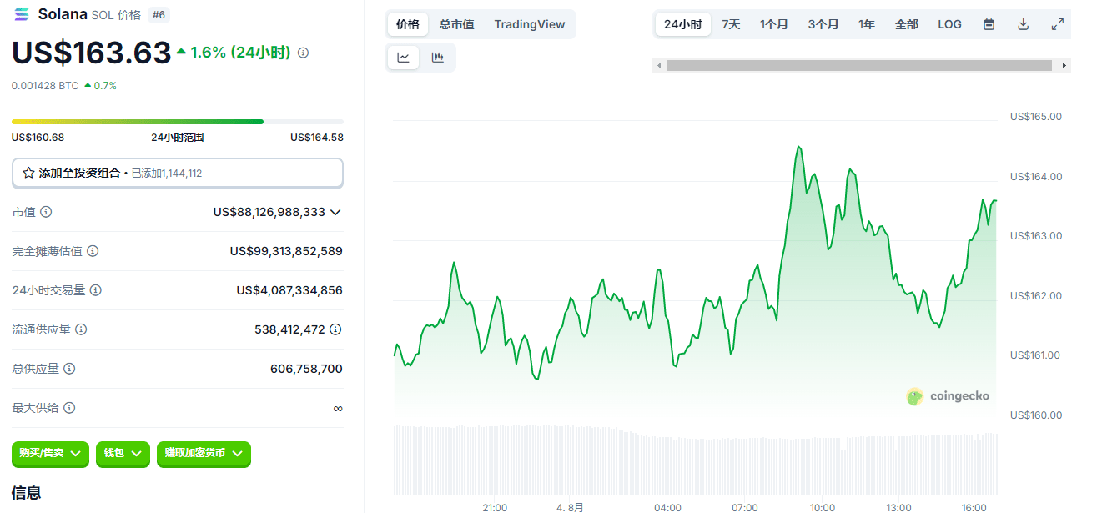
Task: Click the US$88,126,988,333 market cap value
Action: [x=269, y=212]
